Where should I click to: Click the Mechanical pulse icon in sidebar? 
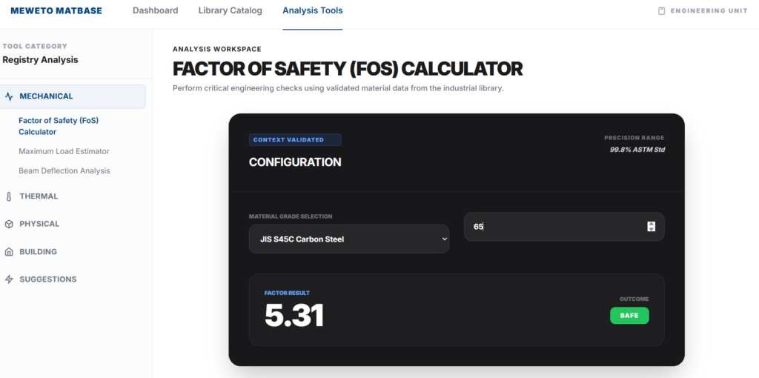(10, 96)
